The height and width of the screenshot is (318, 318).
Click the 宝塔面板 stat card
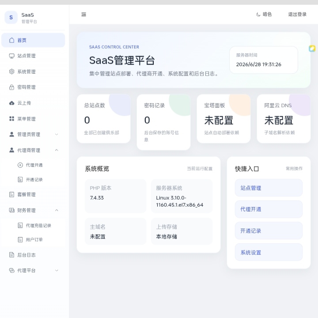click(x=223, y=119)
